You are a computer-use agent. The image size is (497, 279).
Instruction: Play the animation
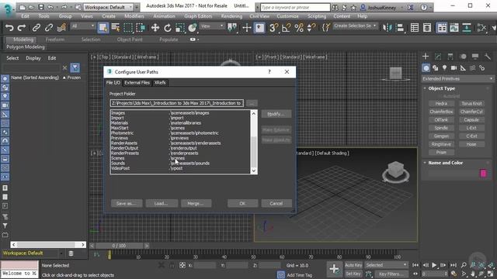(x=434, y=265)
